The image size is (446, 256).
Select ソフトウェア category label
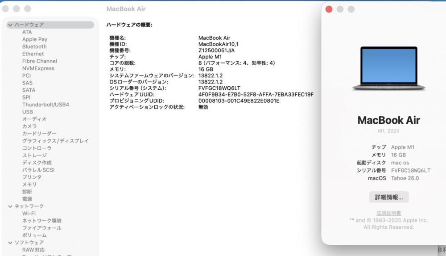(29, 243)
